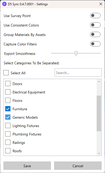Uncheck the Generic Models checkbox
Viewport: 105px width, 173px height.
click(x=8, y=117)
